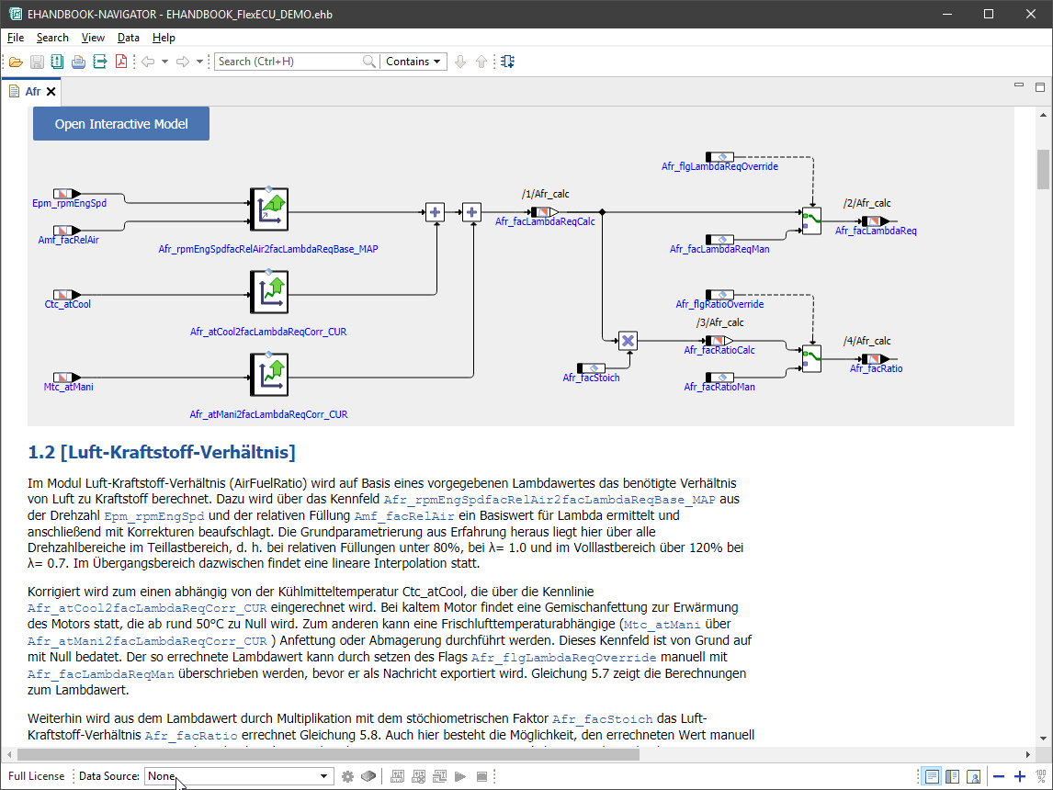The width and height of the screenshot is (1053, 790).
Task: Open the back navigation history dropdown arrow
Action: [164, 62]
